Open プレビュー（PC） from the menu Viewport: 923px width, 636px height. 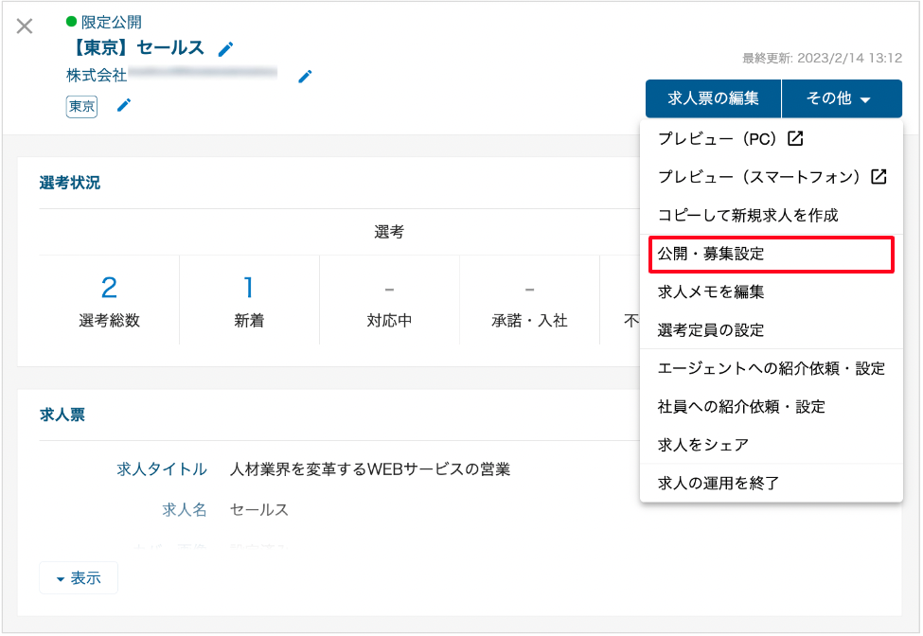(772, 139)
